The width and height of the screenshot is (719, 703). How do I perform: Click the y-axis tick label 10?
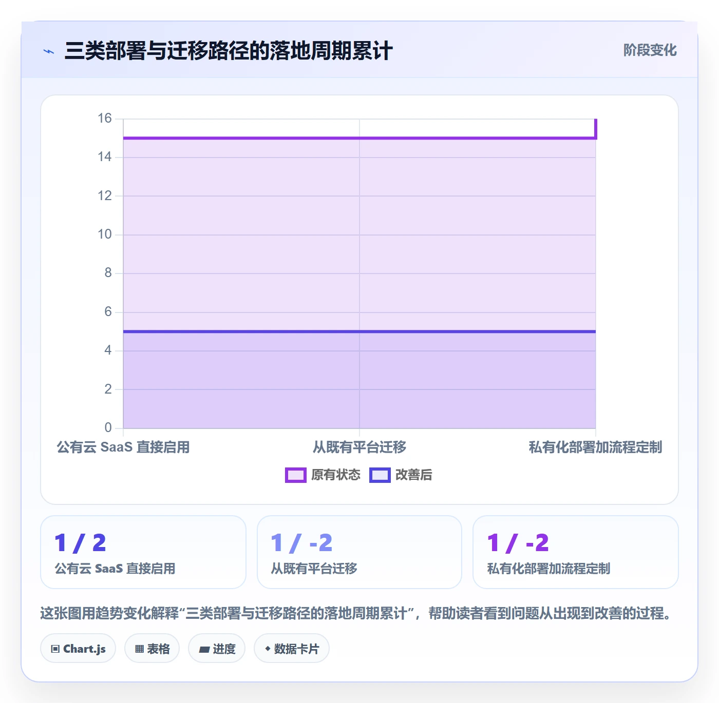click(105, 235)
